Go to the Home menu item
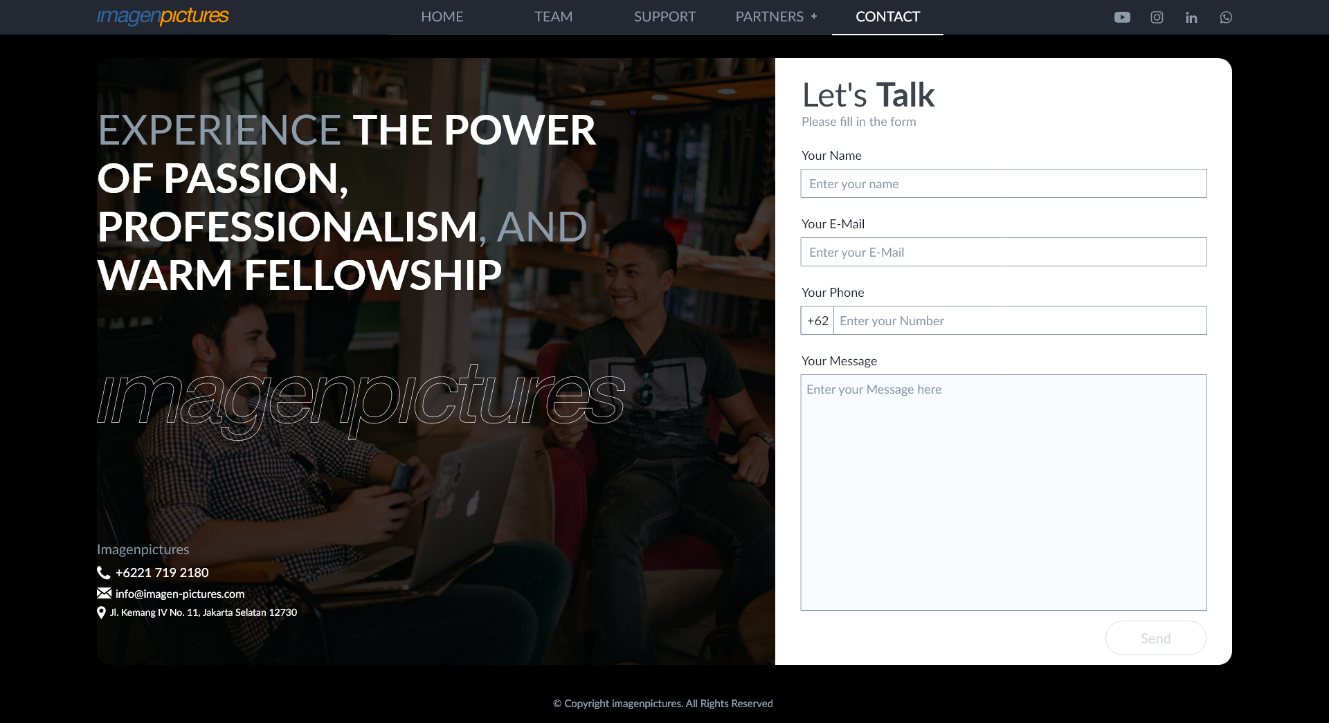 tap(442, 17)
